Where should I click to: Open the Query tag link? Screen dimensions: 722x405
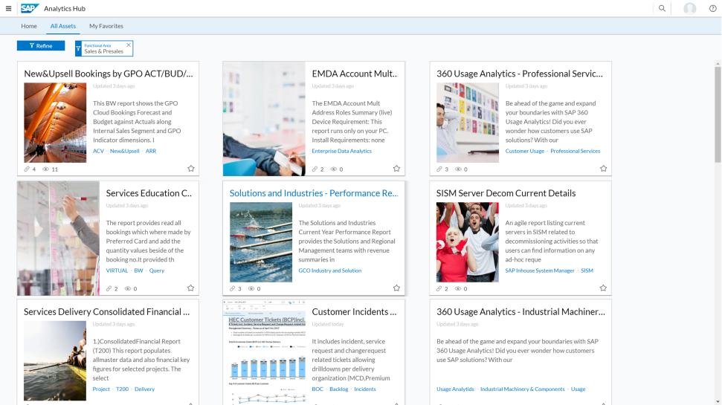click(x=157, y=270)
